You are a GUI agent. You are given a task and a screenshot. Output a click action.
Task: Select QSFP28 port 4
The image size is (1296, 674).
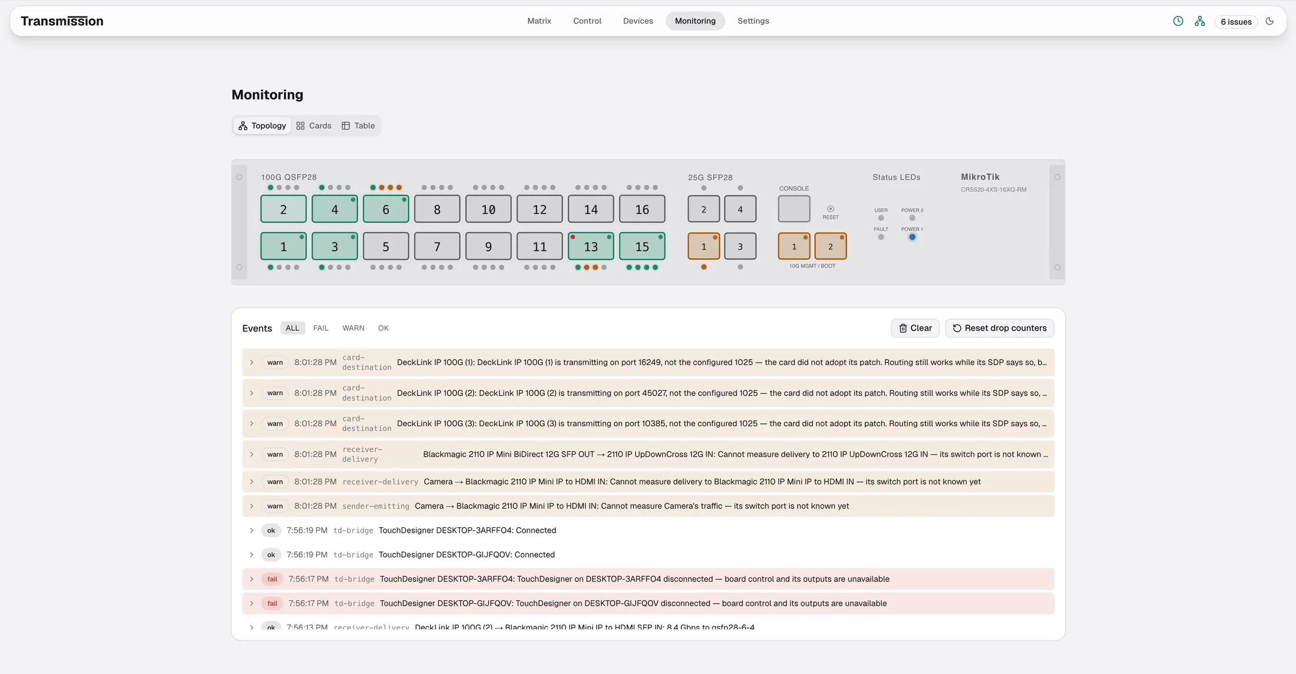[x=335, y=209]
